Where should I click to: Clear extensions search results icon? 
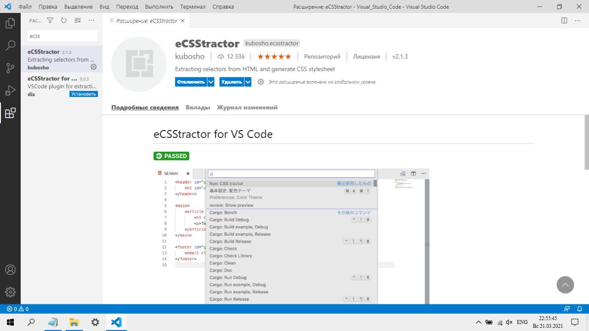[77, 21]
